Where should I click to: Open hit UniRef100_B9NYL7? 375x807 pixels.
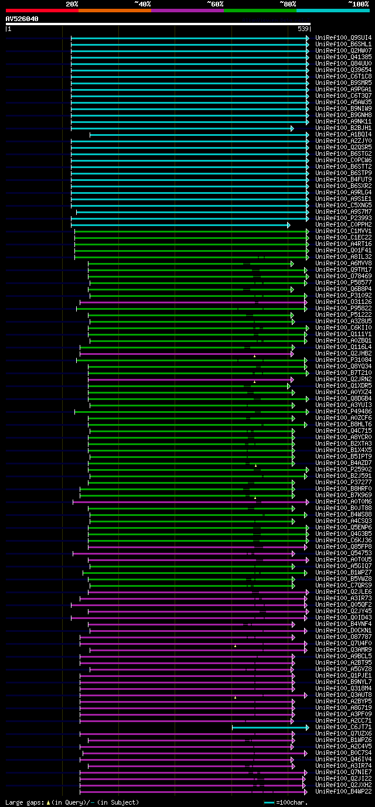click(343, 682)
